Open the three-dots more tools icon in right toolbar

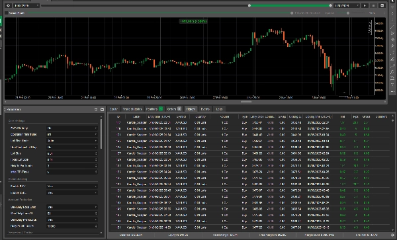click(392, 91)
